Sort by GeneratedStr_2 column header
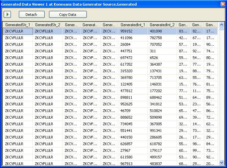This screenshot has height=168, width=227. (x=47, y=25)
